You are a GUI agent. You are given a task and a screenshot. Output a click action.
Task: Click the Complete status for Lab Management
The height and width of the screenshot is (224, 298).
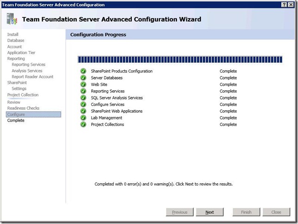228,118
